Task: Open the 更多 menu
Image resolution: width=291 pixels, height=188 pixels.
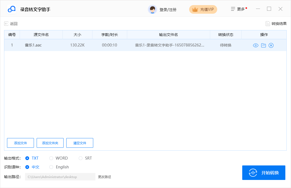Action: pyautogui.click(x=238, y=9)
